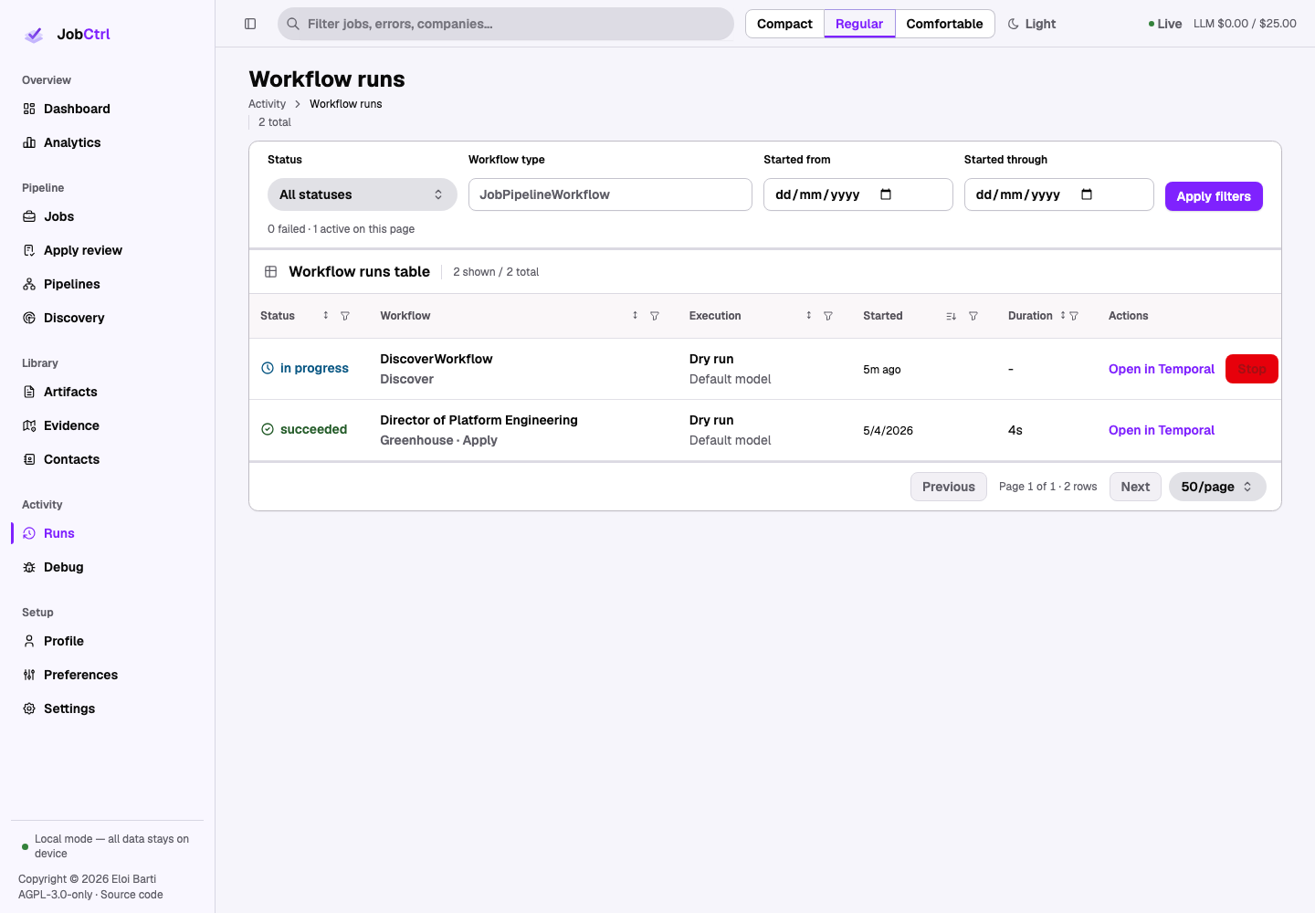The image size is (1315, 913).
Task: Click the Live status indicator
Action: 1165,24
